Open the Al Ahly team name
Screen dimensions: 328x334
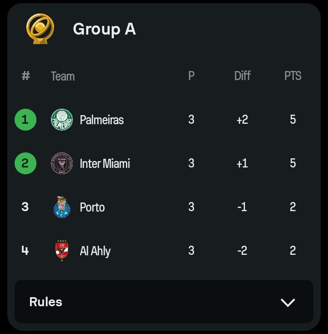(x=95, y=251)
